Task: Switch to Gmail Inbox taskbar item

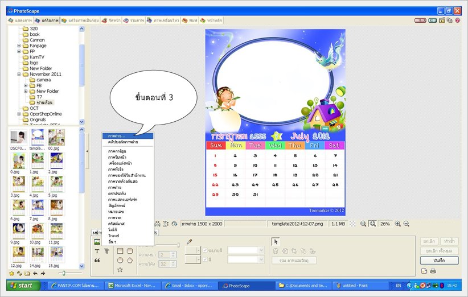Action: click(190, 286)
